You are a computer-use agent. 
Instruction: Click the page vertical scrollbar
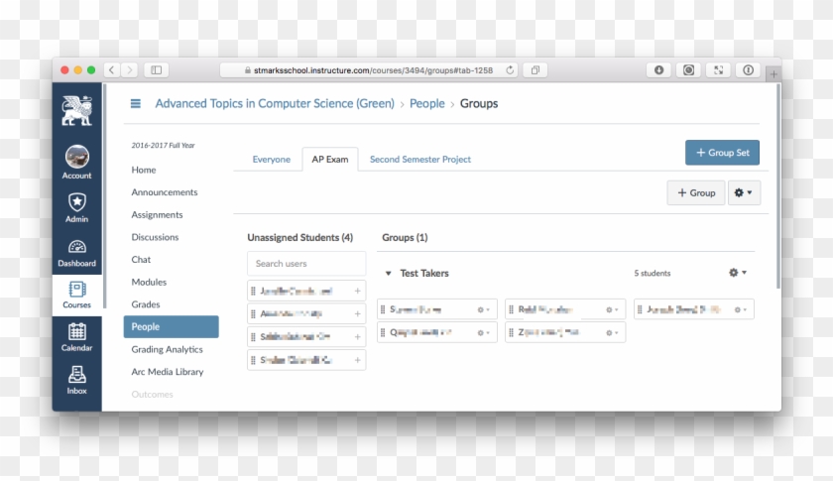coord(778,186)
